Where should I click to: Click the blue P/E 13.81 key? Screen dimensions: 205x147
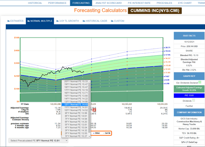point(189,95)
